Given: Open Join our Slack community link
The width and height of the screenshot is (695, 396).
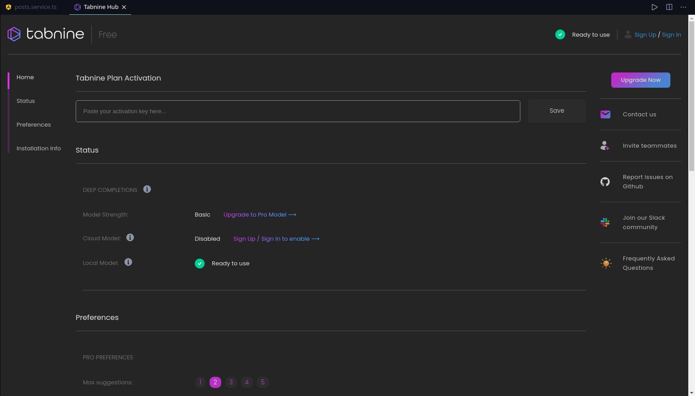Looking at the screenshot, I should pyautogui.click(x=644, y=222).
